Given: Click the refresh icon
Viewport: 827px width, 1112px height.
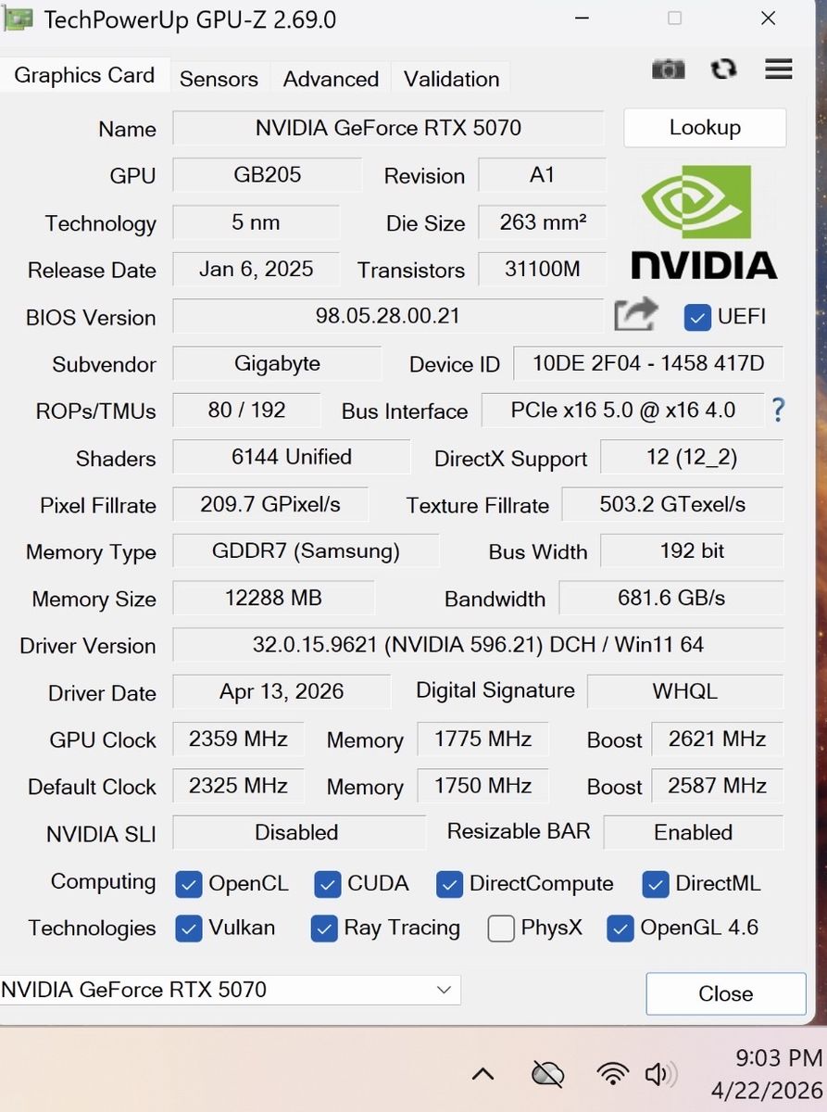Looking at the screenshot, I should (x=723, y=69).
